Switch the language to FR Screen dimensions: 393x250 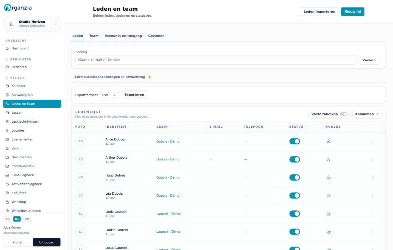[x=7, y=219]
